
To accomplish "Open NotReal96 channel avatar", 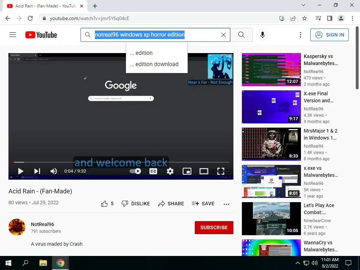I will (17, 227).
